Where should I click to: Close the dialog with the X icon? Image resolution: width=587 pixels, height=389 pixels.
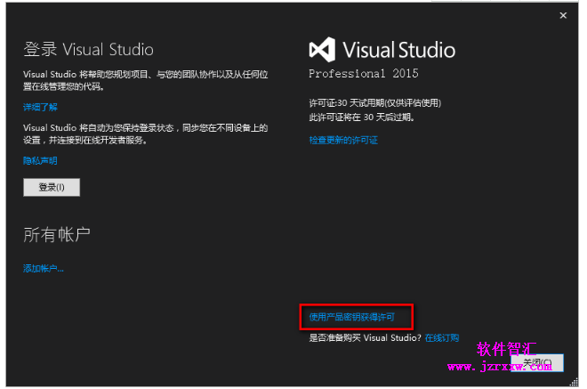563,15
